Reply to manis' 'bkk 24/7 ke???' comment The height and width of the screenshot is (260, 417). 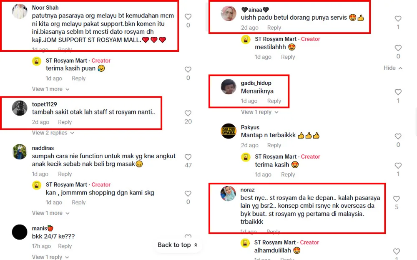65,246
